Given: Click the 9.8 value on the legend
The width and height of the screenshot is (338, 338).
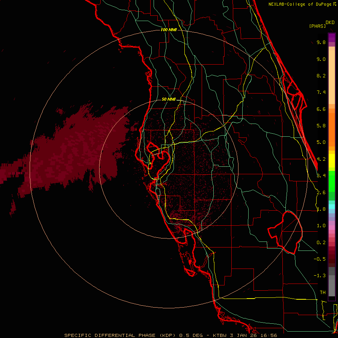Looking at the screenshot, I should click(x=321, y=42).
